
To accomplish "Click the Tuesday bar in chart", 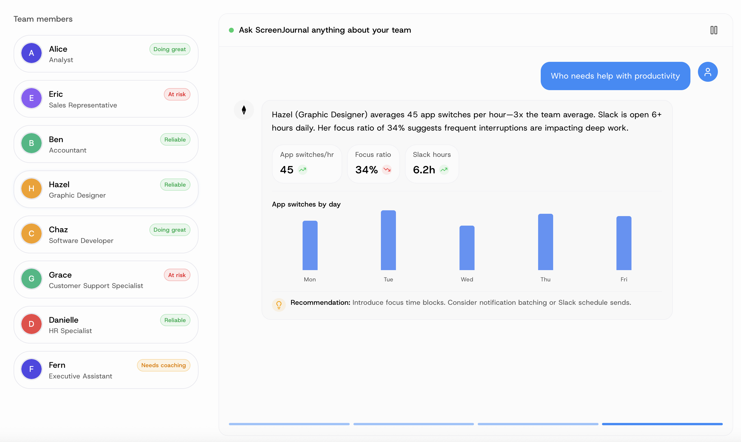I will (388, 240).
